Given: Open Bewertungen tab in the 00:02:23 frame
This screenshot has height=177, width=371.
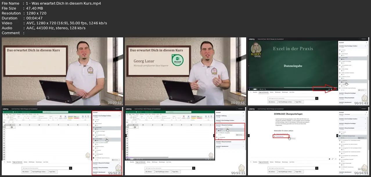Looking at the screenshot, I should [39, 162].
